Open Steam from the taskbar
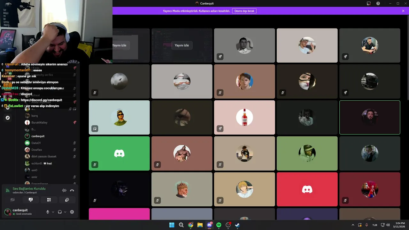 point(237,225)
